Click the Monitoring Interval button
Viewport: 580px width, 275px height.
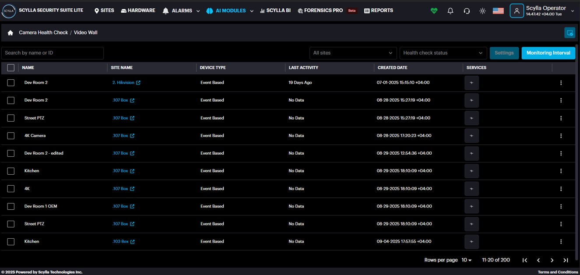548,53
